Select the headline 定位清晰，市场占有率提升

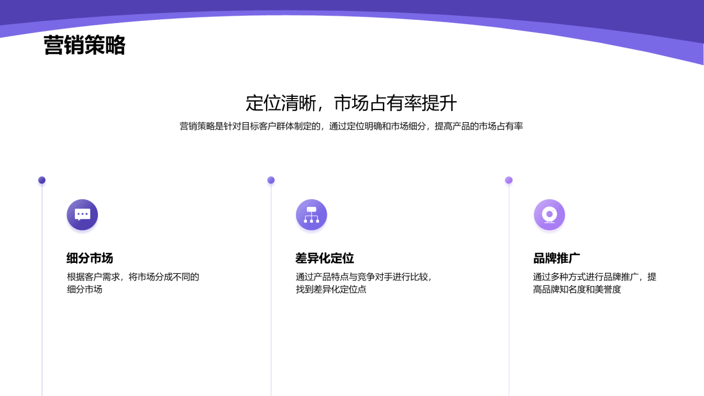coord(352,102)
